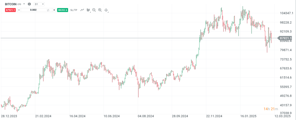Open the BITCOIN instrument dropdown arrow
Image resolution: width=296 pixels, height=120 pixels.
(x=24, y=4)
